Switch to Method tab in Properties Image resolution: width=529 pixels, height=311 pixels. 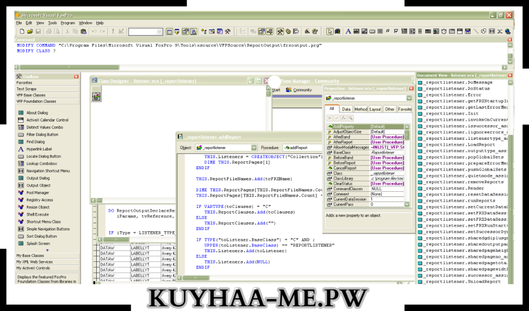361,109
